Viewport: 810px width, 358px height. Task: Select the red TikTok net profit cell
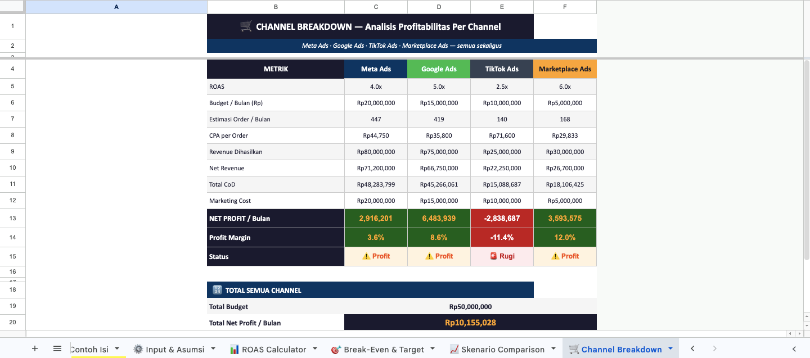[x=502, y=218]
